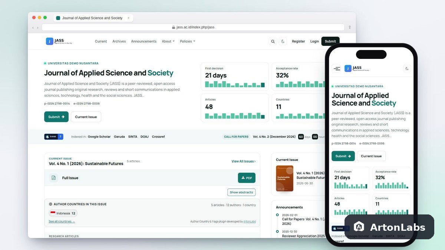Viewport: 445px width, 250px height.
Task: Click the green Submit button in the desktop hero
Action: [56, 117]
